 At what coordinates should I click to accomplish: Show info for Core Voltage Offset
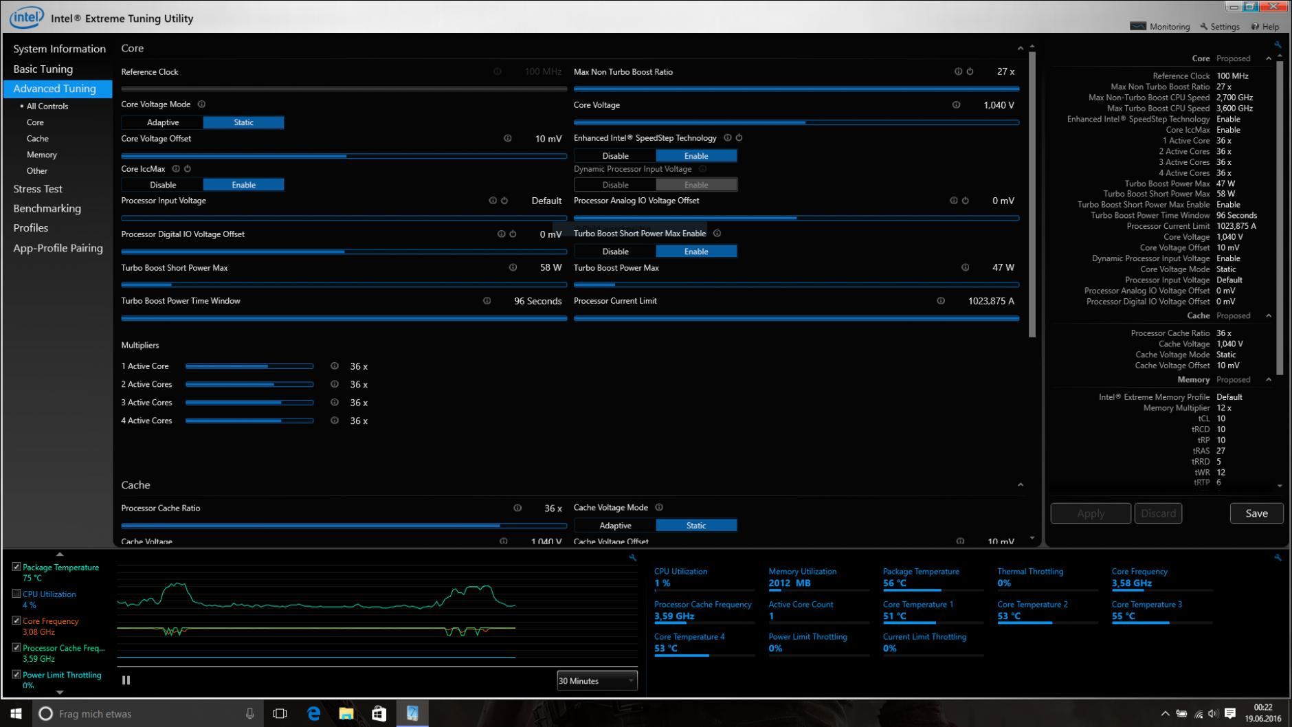[x=507, y=138]
